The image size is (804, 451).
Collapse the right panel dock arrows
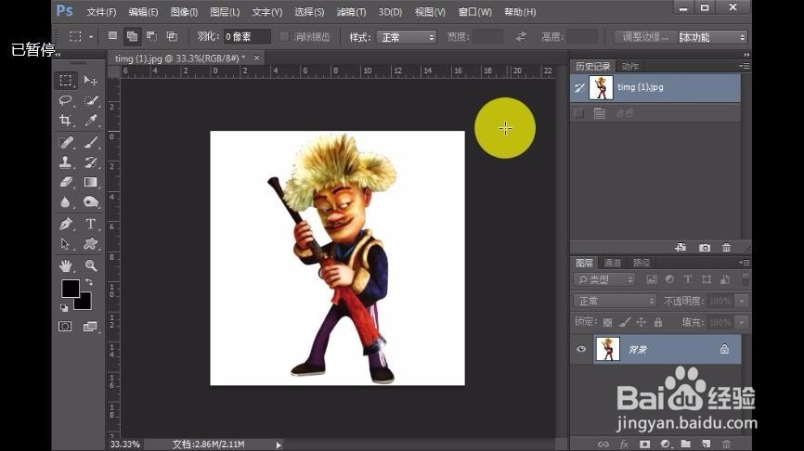pos(746,55)
